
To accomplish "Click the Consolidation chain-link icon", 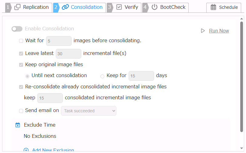I will [x=65, y=7].
